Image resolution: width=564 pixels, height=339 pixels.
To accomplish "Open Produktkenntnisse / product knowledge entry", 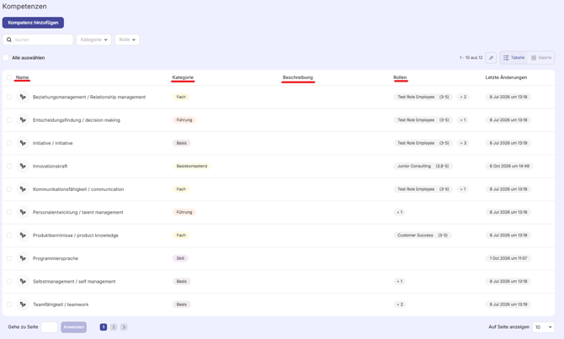I will point(76,235).
